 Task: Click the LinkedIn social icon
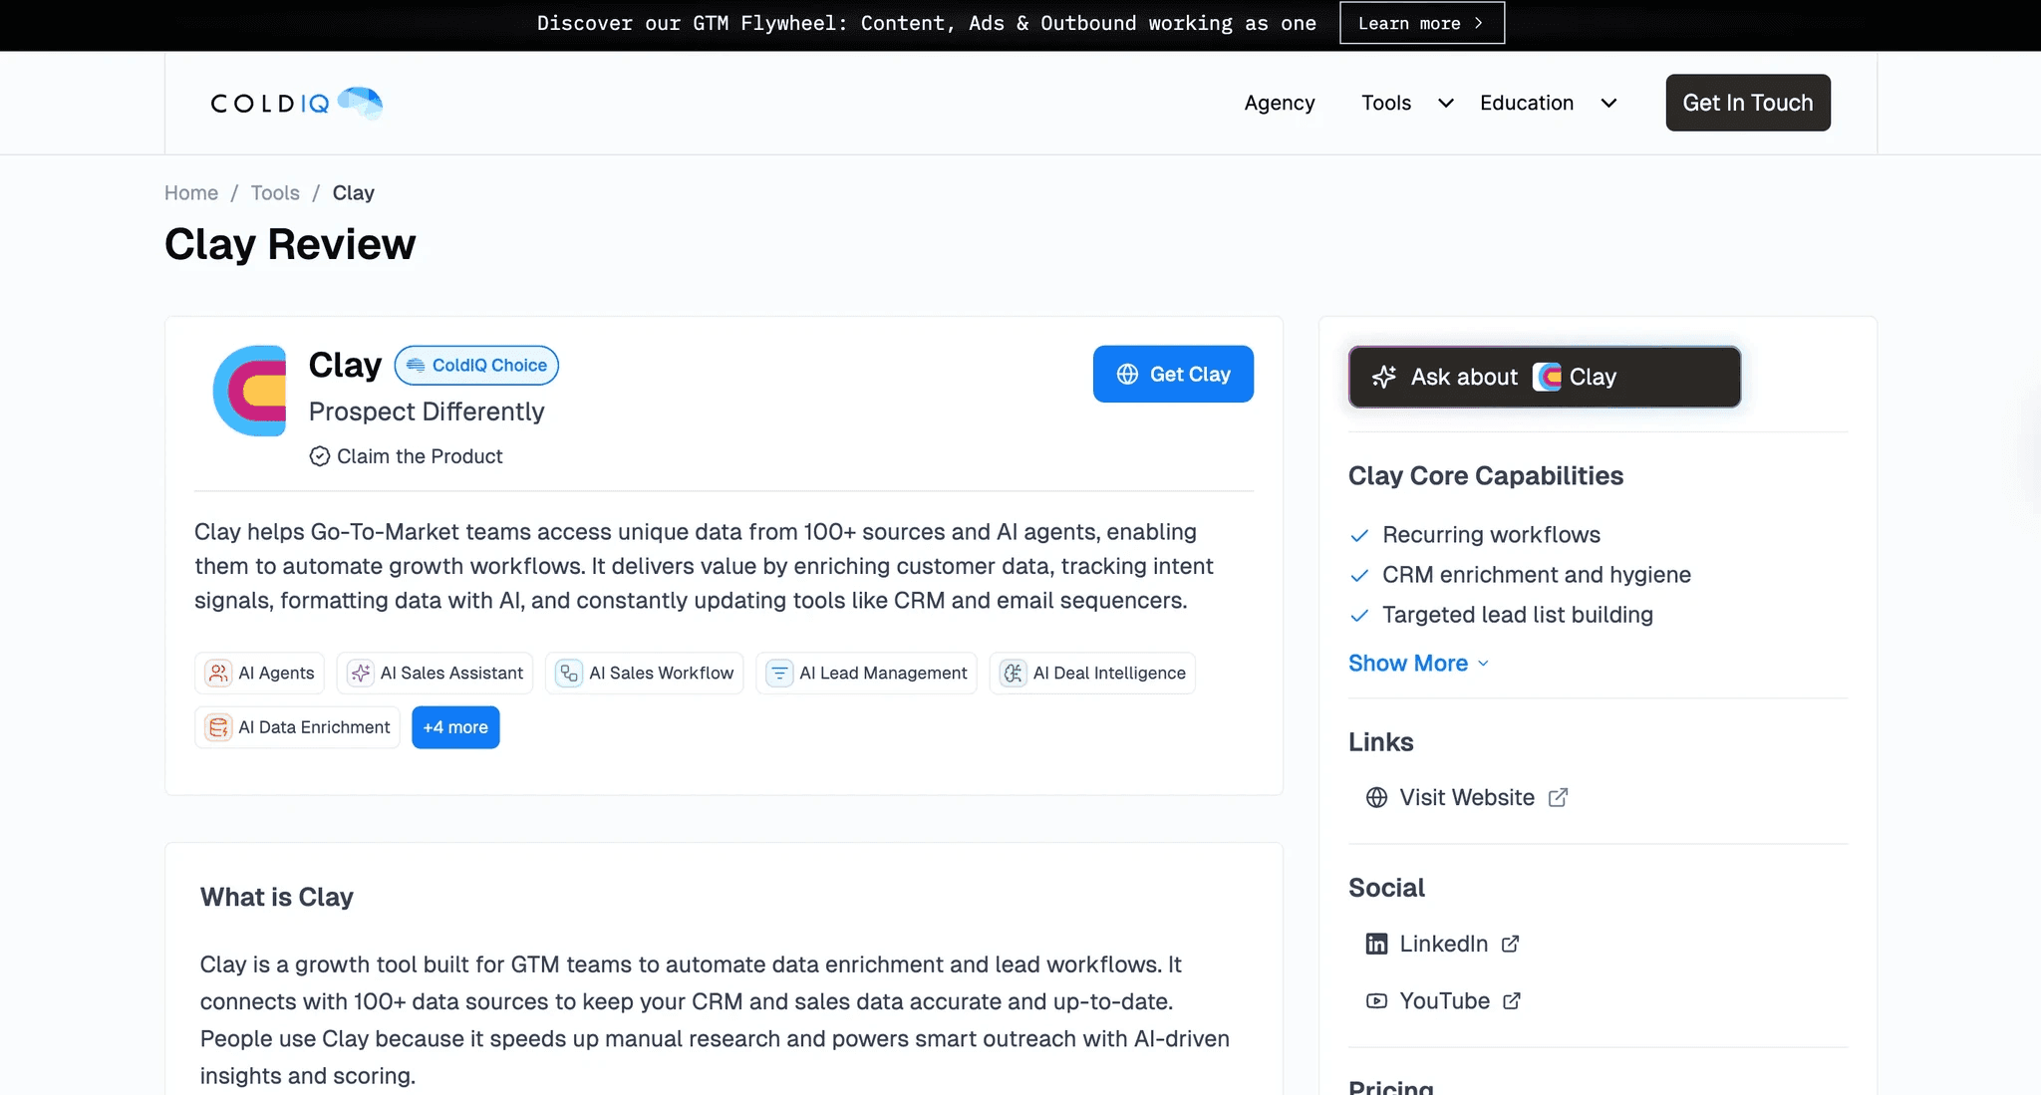point(1376,944)
